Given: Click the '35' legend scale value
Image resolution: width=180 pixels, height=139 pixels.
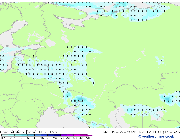Looking at the screenshot, I should tap(68, 138).
